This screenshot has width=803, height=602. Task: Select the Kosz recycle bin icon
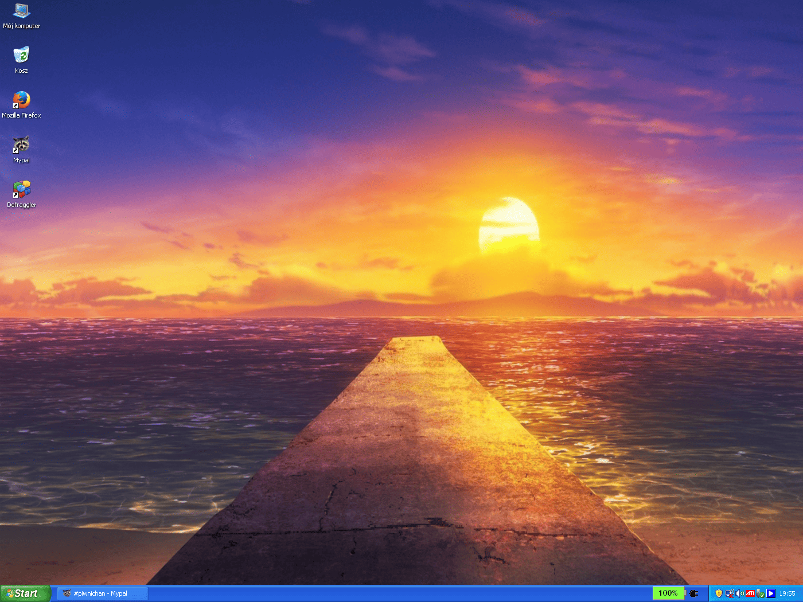(x=21, y=55)
